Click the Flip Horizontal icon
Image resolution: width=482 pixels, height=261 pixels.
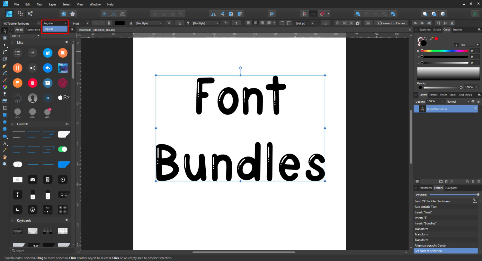(x=213, y=14)
